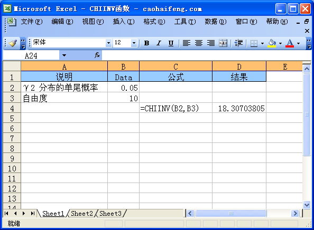The image size is (314, 230).
Task: Open the 窗口(W) menu
Action: click(x=246, y=22)
